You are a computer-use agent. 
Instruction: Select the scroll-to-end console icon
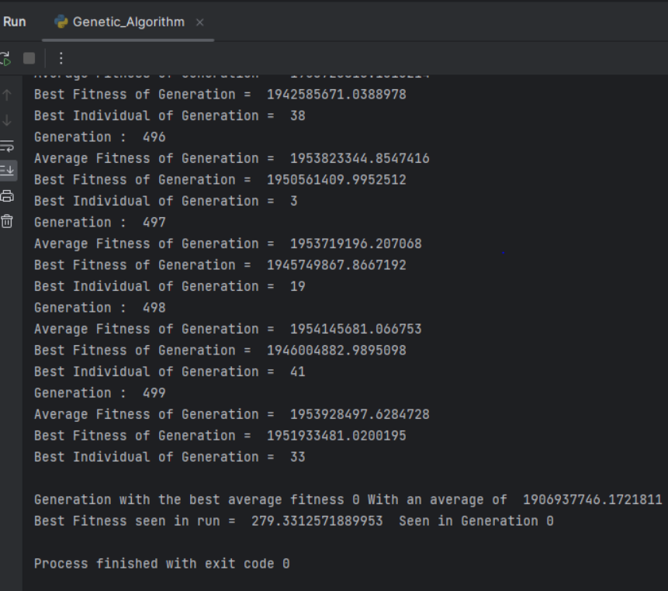tap(7, 170)
